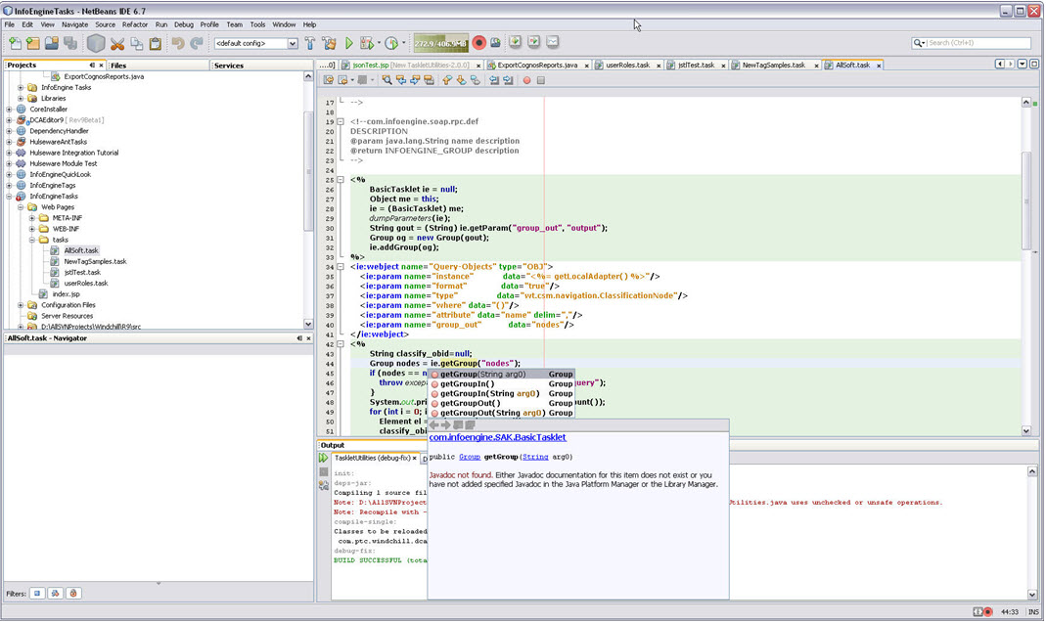Viewport: 1046px width, 622px height.
Task: Expand the DependencyHandler project node
Action: [x=10, y=131]
